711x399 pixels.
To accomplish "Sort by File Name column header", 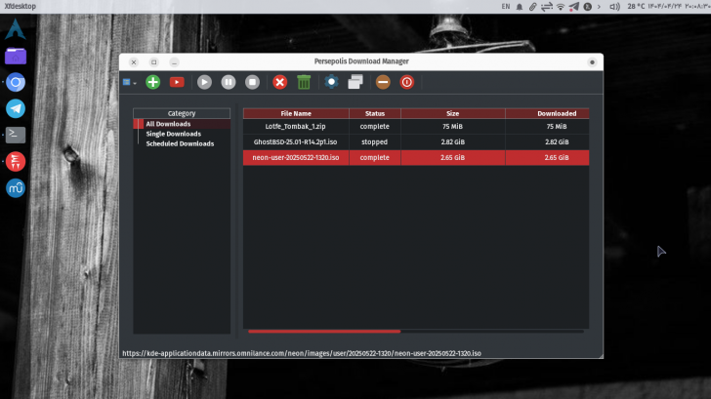I will tap(296, 113).
